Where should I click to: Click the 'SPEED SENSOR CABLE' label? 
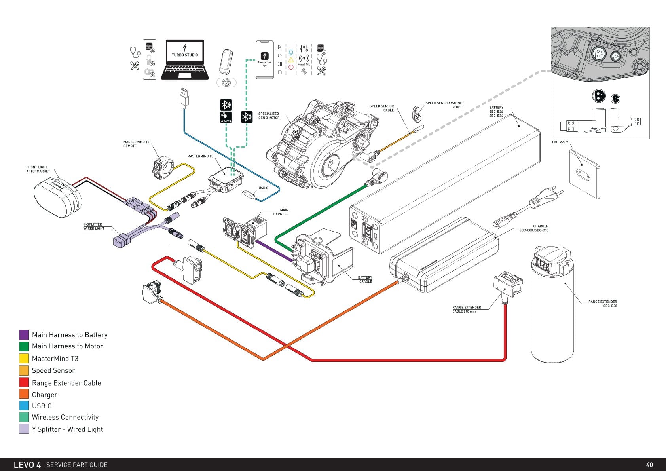click(x=381, y=108)
